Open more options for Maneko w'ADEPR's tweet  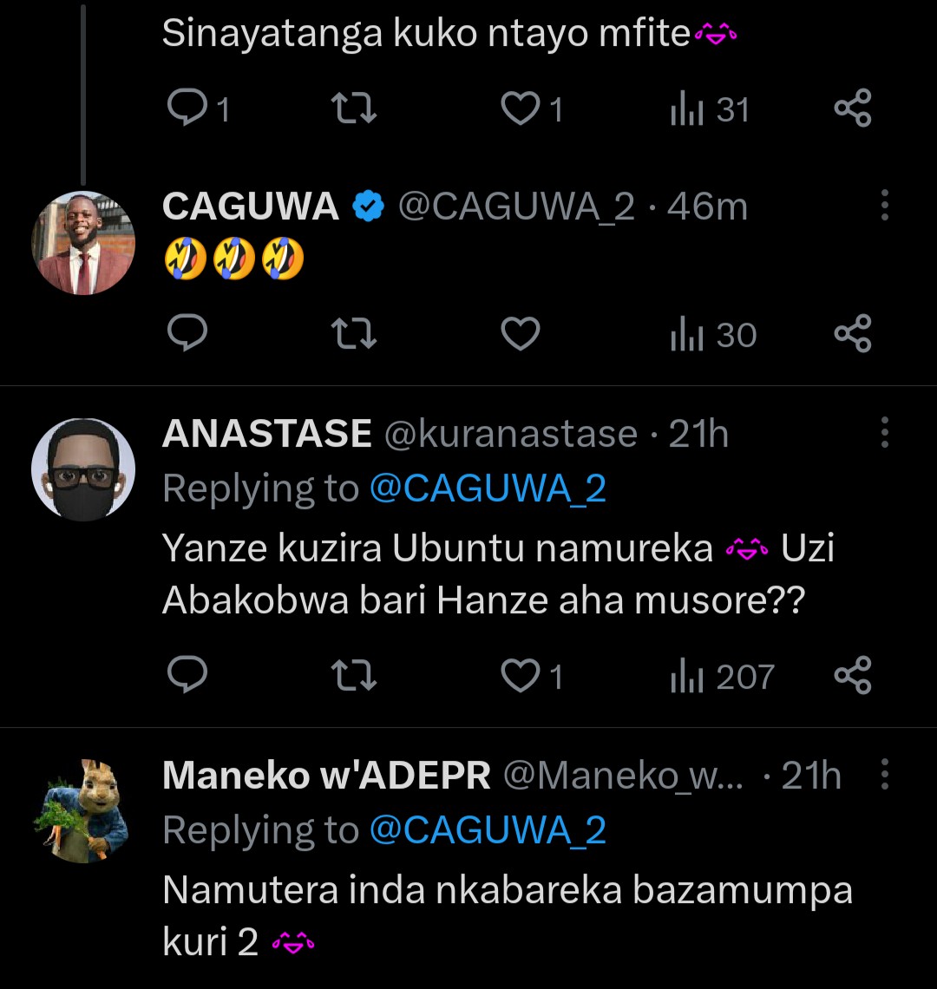point(884,775)
